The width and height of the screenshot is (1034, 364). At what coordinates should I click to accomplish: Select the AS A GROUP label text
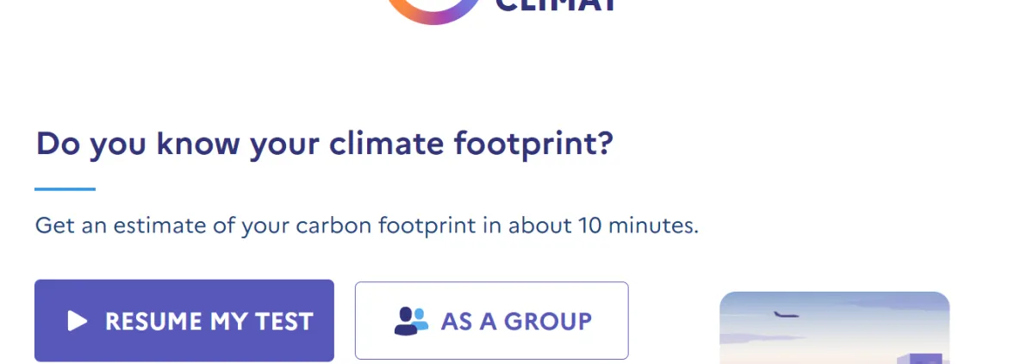516,322
